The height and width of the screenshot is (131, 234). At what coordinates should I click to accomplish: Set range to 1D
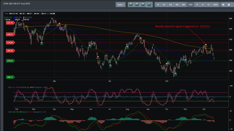coord(158,5)
